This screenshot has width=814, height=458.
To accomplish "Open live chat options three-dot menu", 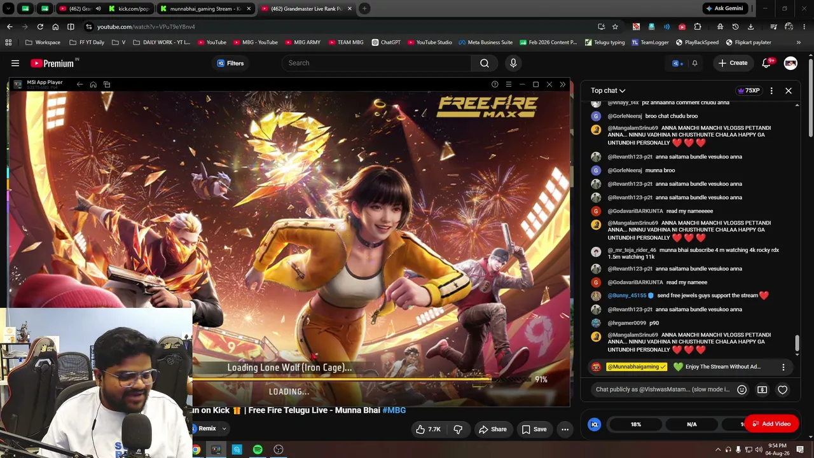I will click(771, 90).
